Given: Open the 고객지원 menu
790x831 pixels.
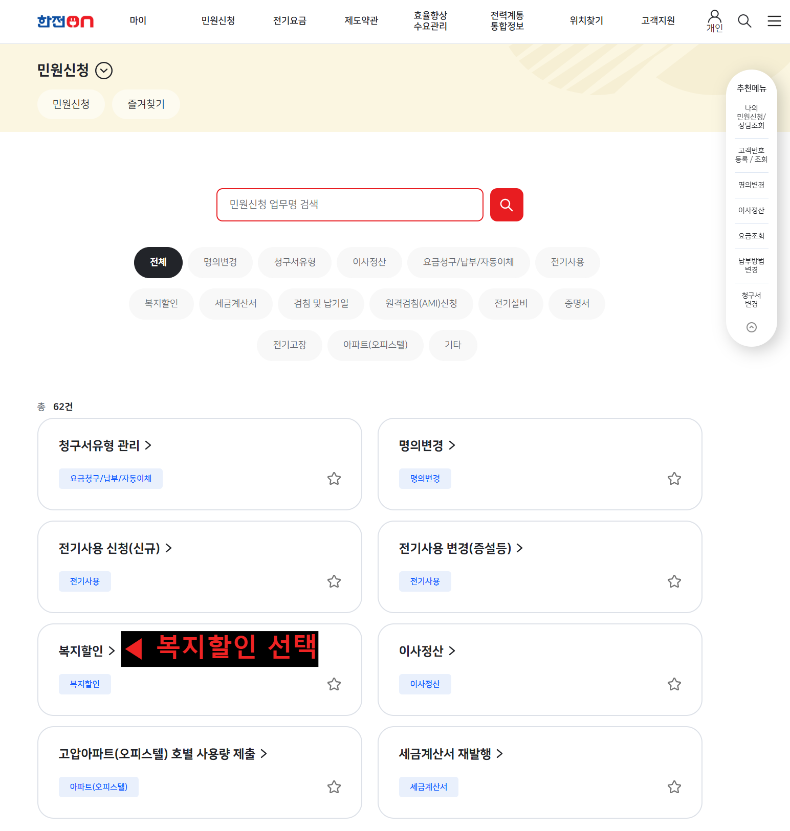Looking at the screenshot, I should coord(658,21).
